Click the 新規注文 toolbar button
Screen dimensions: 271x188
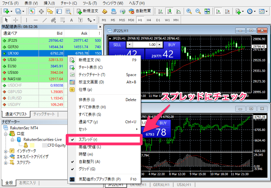[87, 11]
